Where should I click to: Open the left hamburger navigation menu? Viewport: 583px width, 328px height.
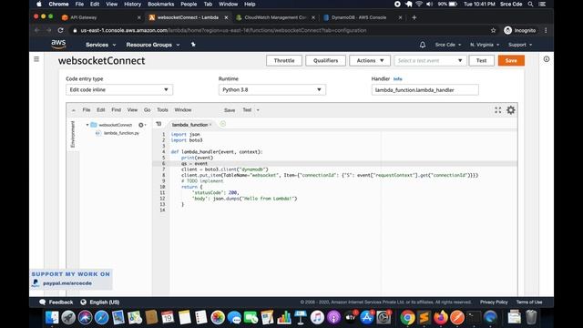click(36, 59)
